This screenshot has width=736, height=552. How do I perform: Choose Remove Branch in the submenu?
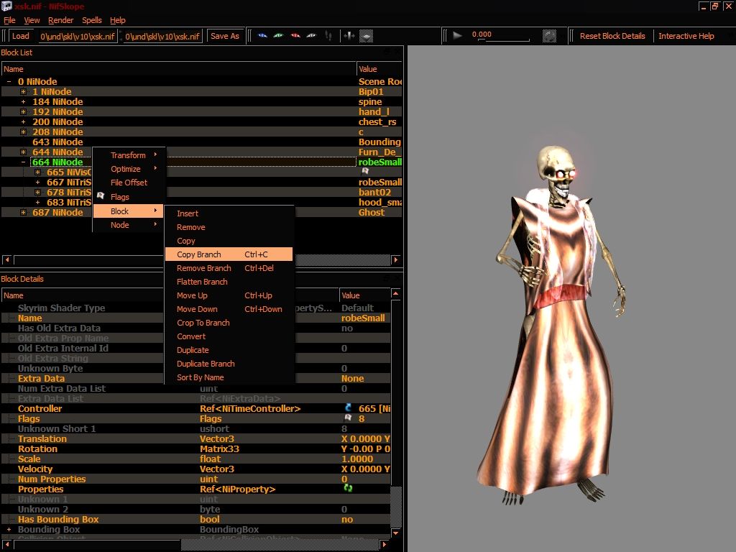coord(229,268)
